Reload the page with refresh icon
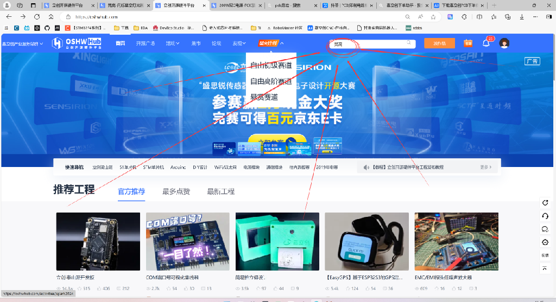 (37, 17)
